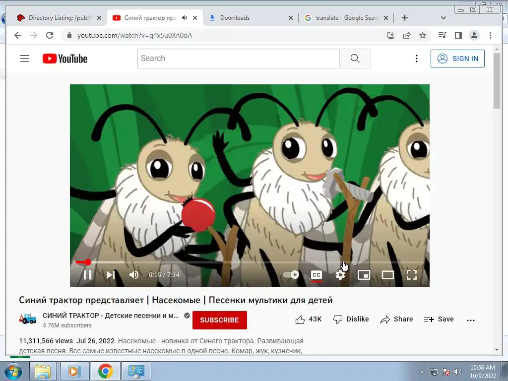Enter full screen mode
Image resolution: width=508 pixels, height=381 pixels.
(412, 275)
